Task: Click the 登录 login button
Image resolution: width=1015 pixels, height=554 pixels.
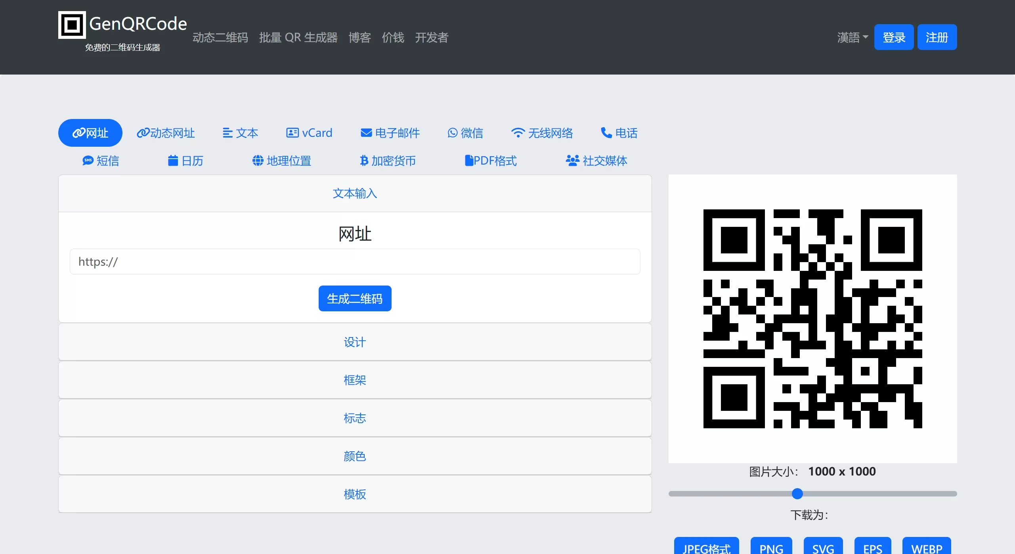Action: (894, 37)
